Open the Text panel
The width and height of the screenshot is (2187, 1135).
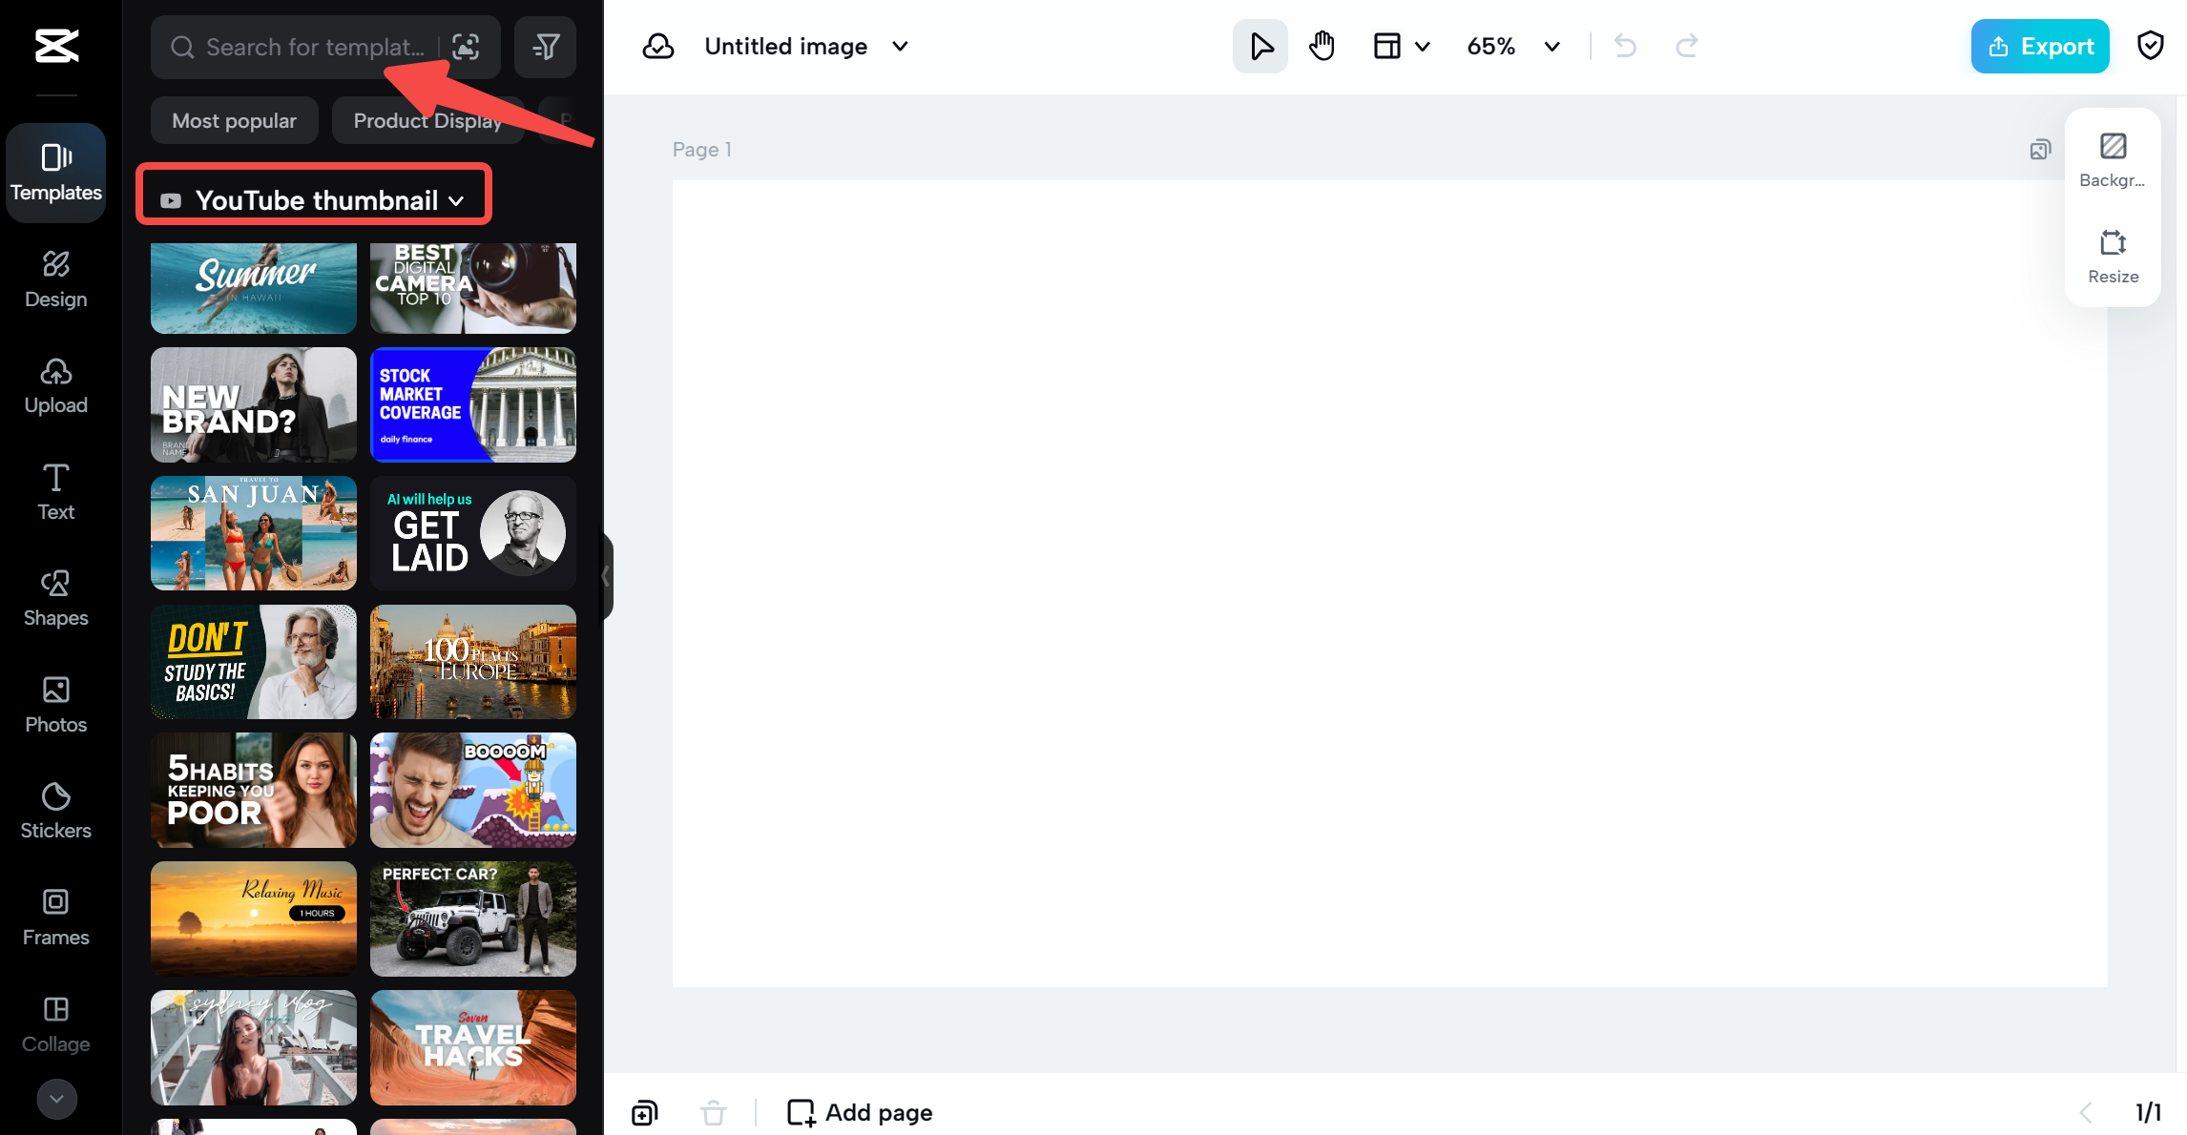55,490
